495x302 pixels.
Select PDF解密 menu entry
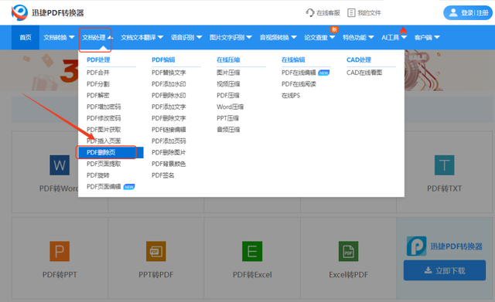click(98, 95)
